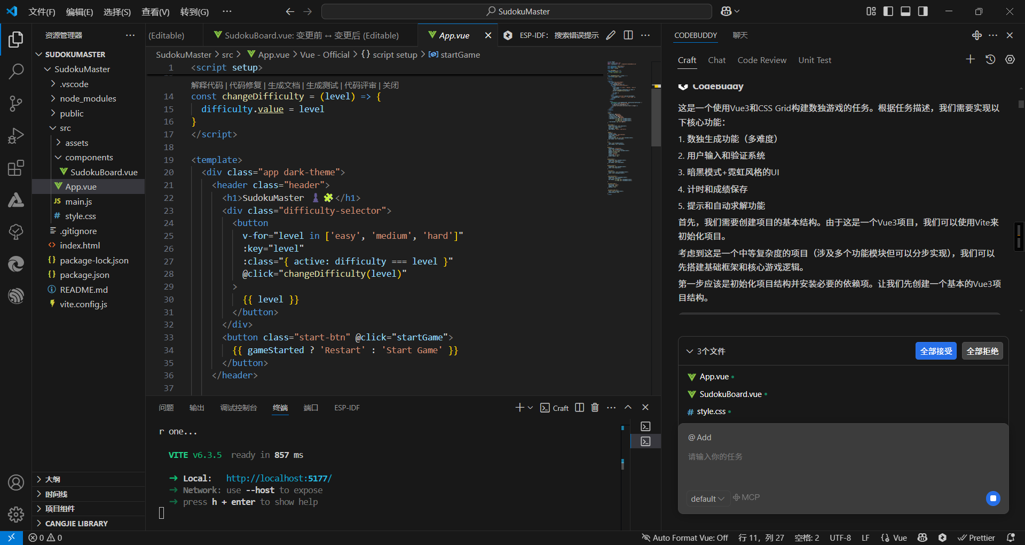Go forward with the navigation arrow

(x=307, y=11)
